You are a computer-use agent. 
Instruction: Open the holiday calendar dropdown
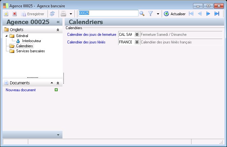tap(137, 42)
